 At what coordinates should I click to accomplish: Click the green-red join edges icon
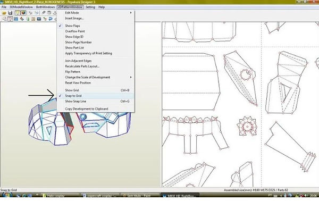tap(45, 19)
